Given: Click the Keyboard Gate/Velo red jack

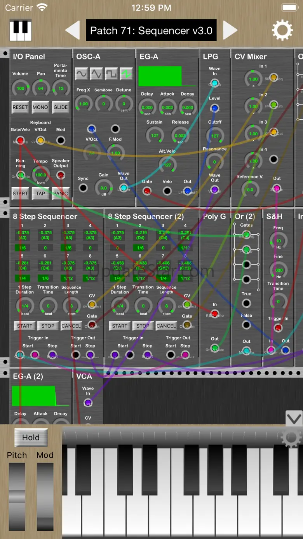Looking at the screenshot, I should point(20,141).
